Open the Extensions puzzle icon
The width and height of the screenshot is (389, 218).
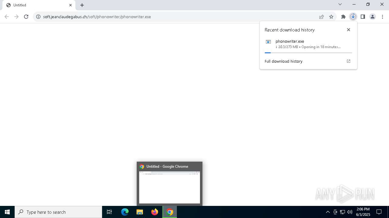pyautogui.click(x=343, y=17)
